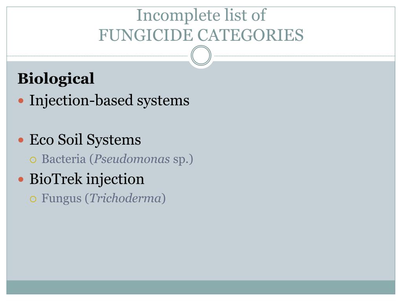Viewport: 402px width, 301px height.
Task: Click the bold Biological heading
Action: point(56,79)
